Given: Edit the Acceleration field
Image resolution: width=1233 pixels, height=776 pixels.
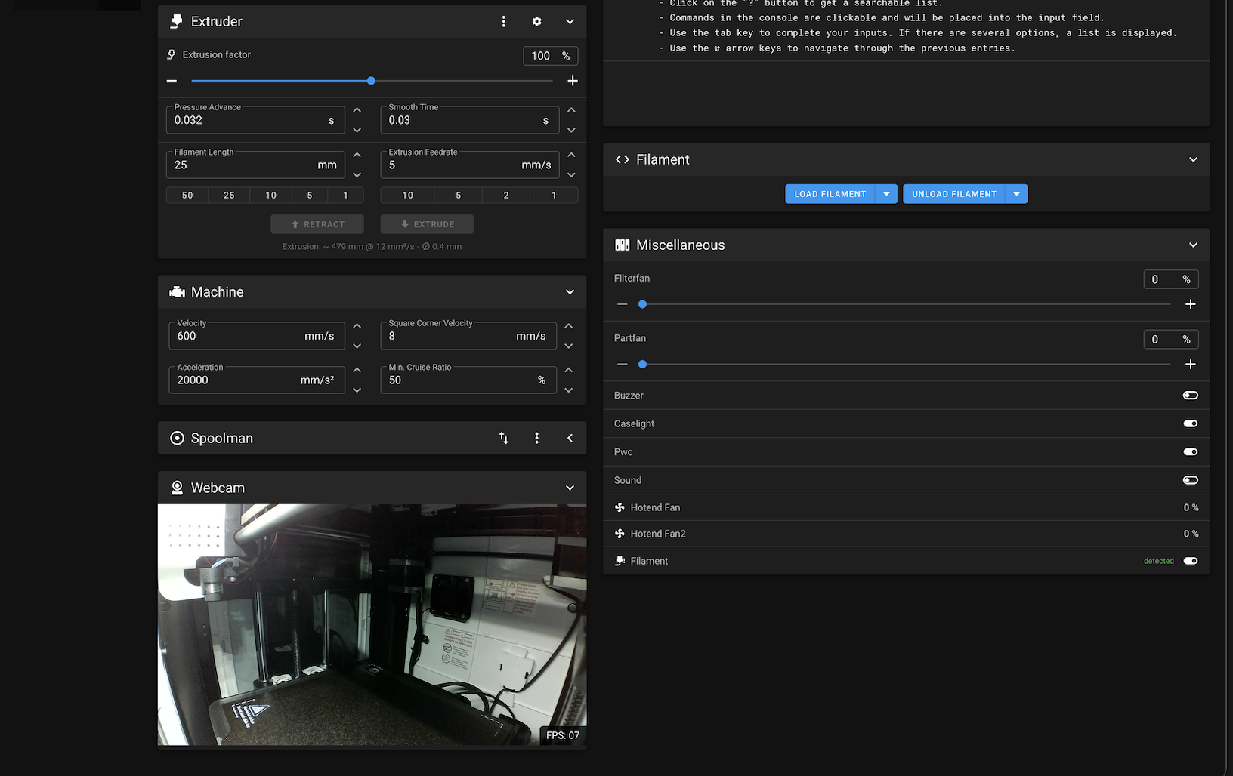Looking at the screenshot, I should click(257, 380).
